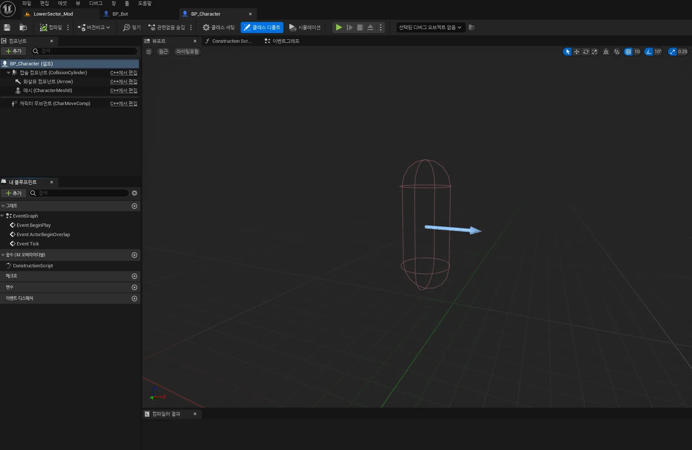Image resolution: width=692 pixels, height=450 pixels.
Task: Open the debug object selection dropdown
Action: [x=430, y=27]
